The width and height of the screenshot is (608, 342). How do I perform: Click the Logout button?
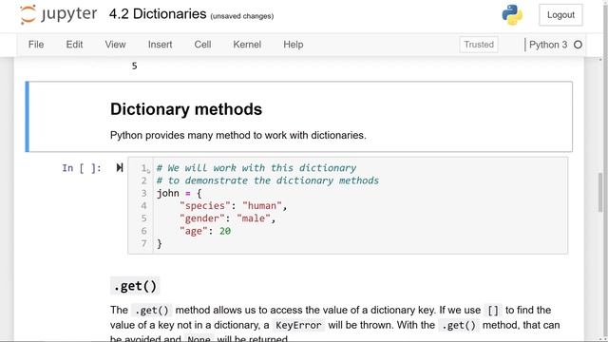560,15
